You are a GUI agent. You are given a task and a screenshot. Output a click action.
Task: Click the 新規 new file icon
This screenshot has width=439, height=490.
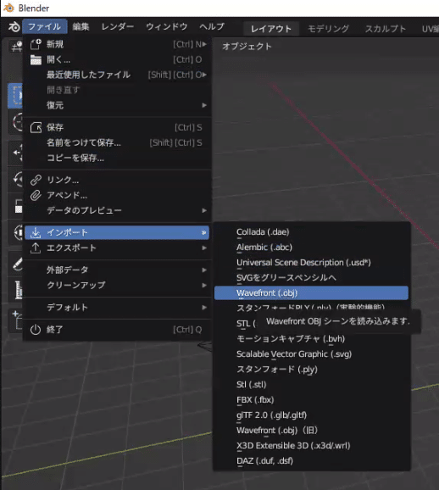pyautogui.click(x=36, y=44)
